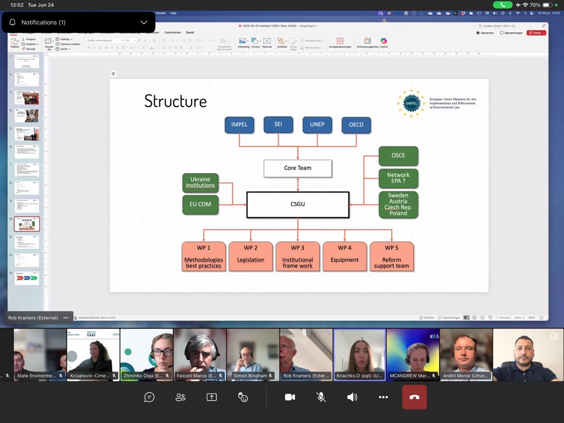Click the Tekstvak text box icon
564x423 pixels.
267,42
